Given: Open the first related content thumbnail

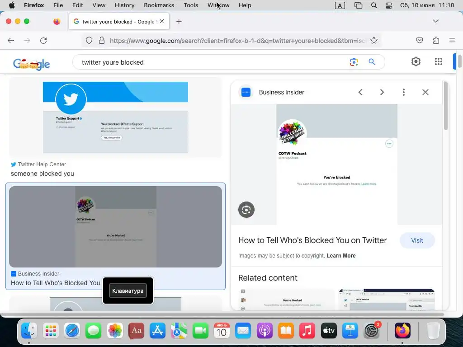Looking at the screenshot, I should point(286,300).
